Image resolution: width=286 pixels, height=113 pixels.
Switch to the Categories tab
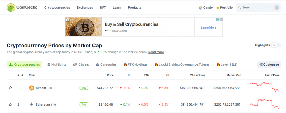(106, 64)
